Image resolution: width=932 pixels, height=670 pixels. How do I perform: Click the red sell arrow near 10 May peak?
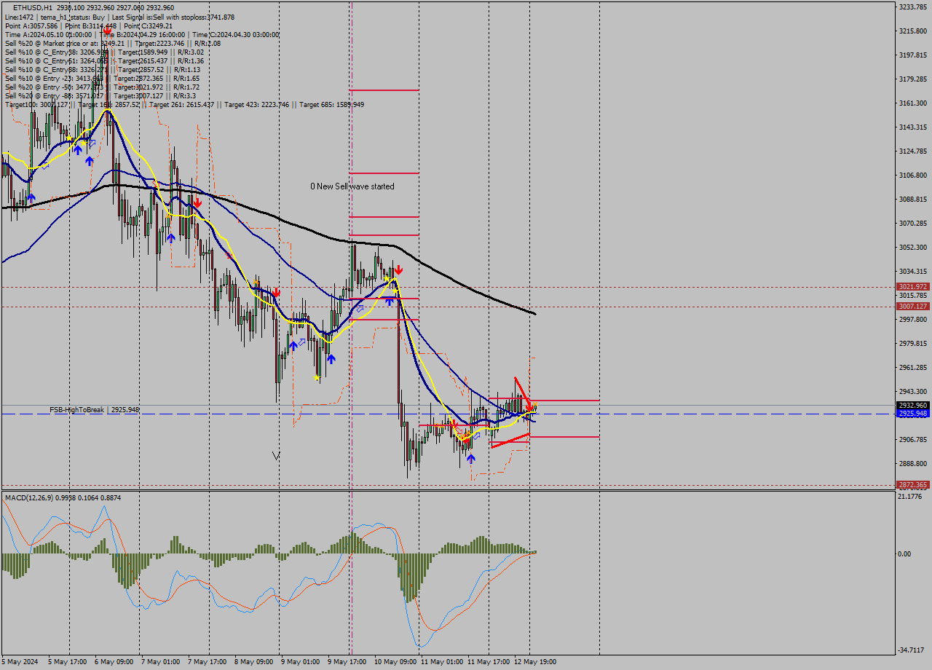coord(399,269)
